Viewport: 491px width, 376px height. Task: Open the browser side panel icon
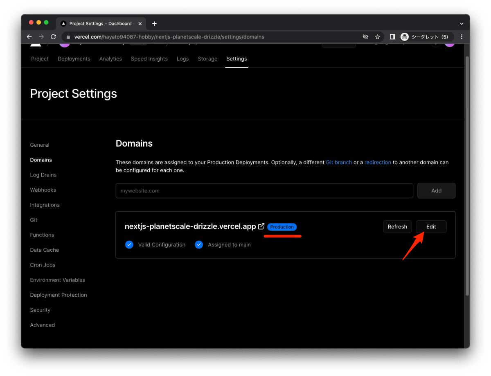pos(392,37)
